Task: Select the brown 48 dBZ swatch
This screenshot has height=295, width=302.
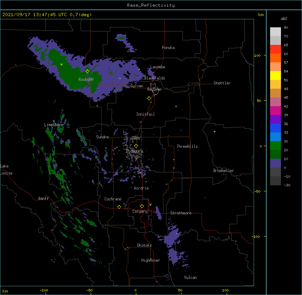Action: point(275,93)
